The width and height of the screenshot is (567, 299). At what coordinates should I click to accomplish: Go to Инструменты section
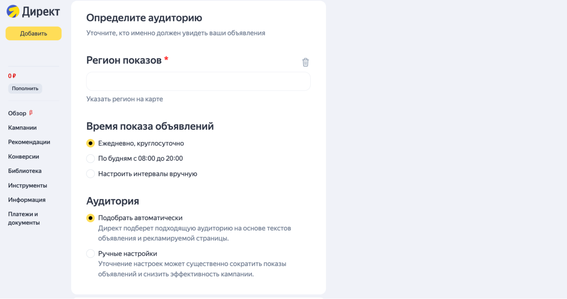point(27,185)
